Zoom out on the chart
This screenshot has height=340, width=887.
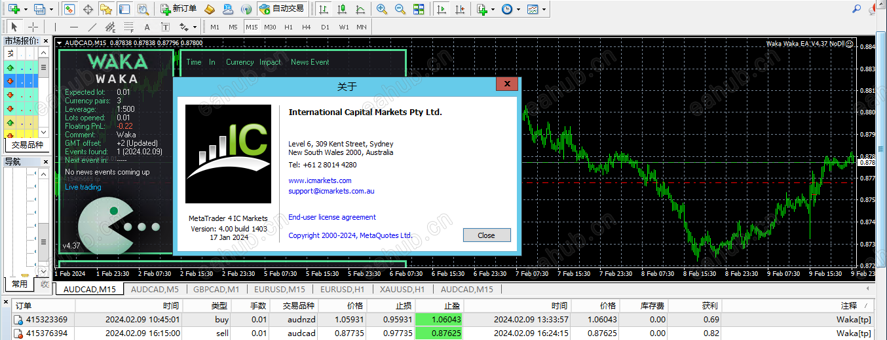pyautogui.click(x=400, y=9)
